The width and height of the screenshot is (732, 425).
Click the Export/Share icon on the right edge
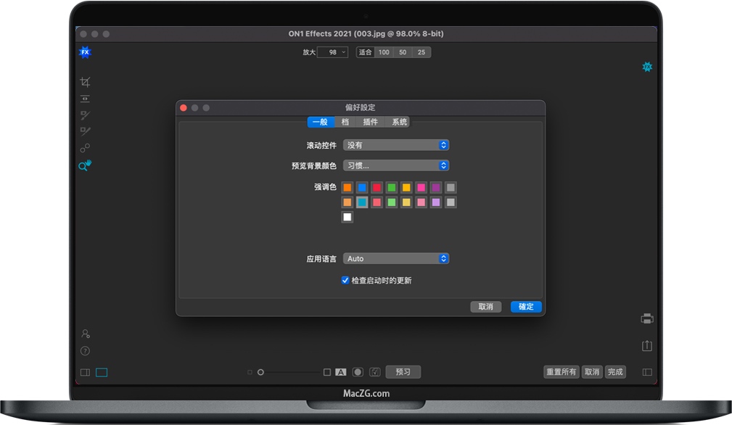[x=646, y=346]
